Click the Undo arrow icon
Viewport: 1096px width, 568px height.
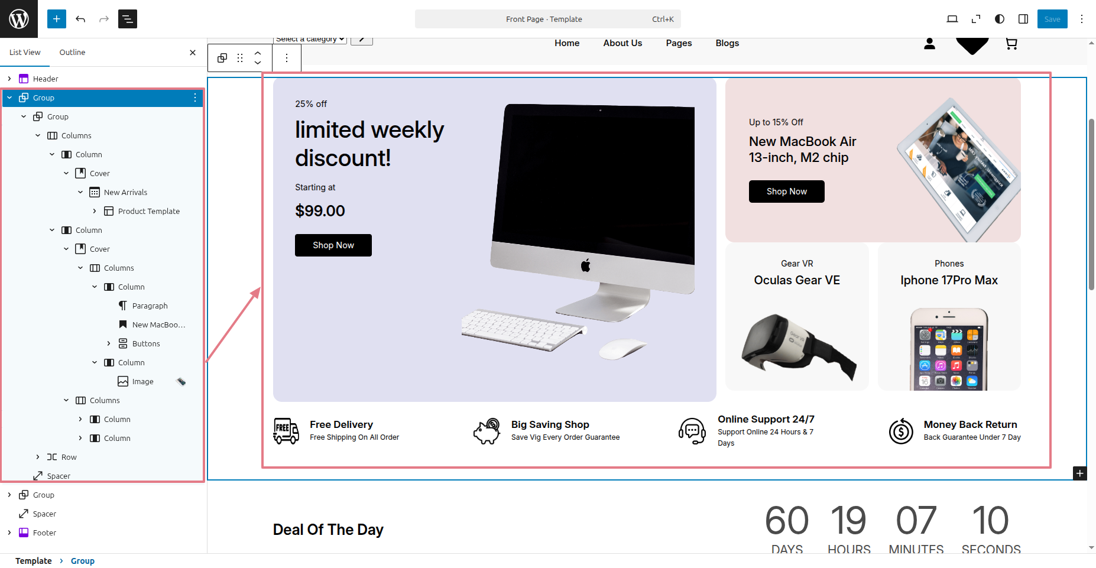click(x=80, y=19)
